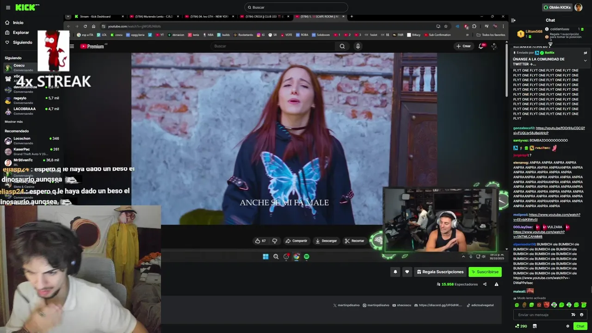
Task: Click the browser URL youtube.com address bar
Action: point(266,26)
